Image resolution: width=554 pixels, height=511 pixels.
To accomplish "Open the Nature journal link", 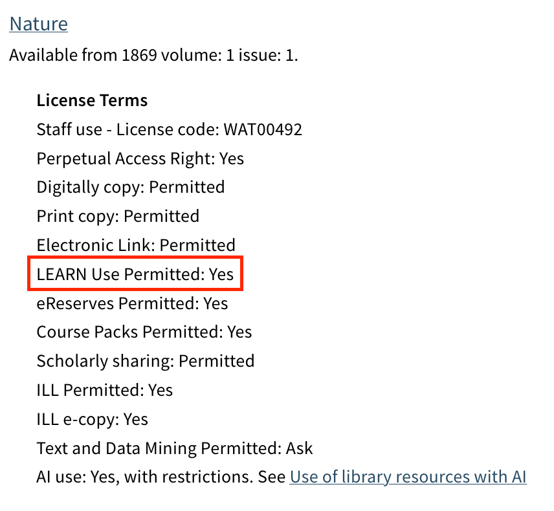I will tap(38, 25).
